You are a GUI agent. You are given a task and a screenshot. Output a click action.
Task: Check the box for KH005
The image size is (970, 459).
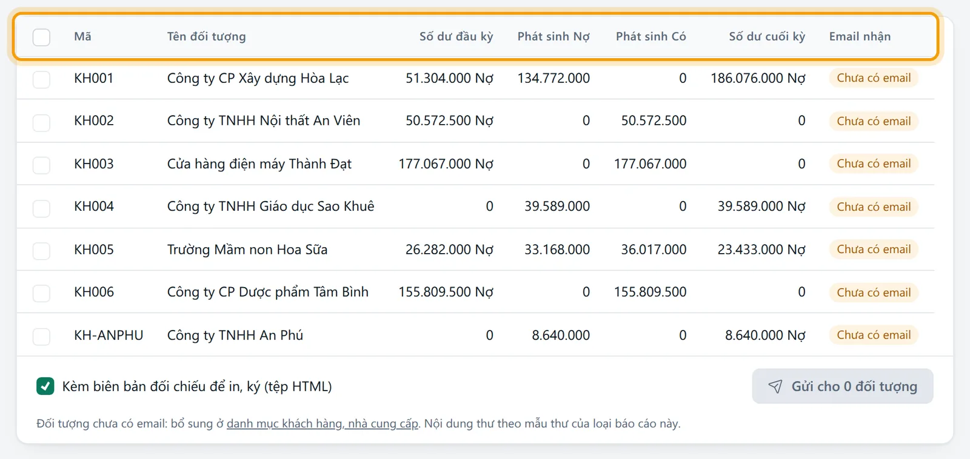coord(41,250)
